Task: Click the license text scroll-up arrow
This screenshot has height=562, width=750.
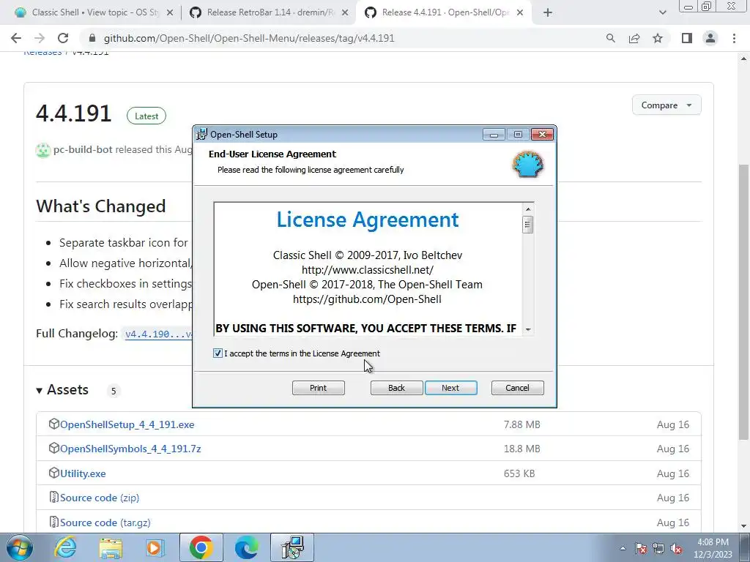Action: 528,209
